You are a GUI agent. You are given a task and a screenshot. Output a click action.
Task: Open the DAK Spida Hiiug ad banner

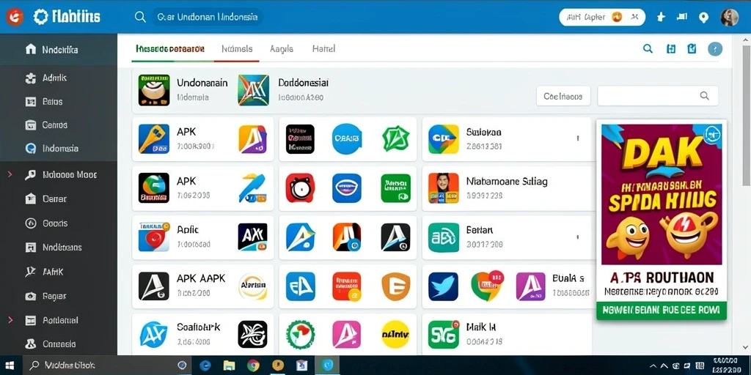tap(662, 193)
